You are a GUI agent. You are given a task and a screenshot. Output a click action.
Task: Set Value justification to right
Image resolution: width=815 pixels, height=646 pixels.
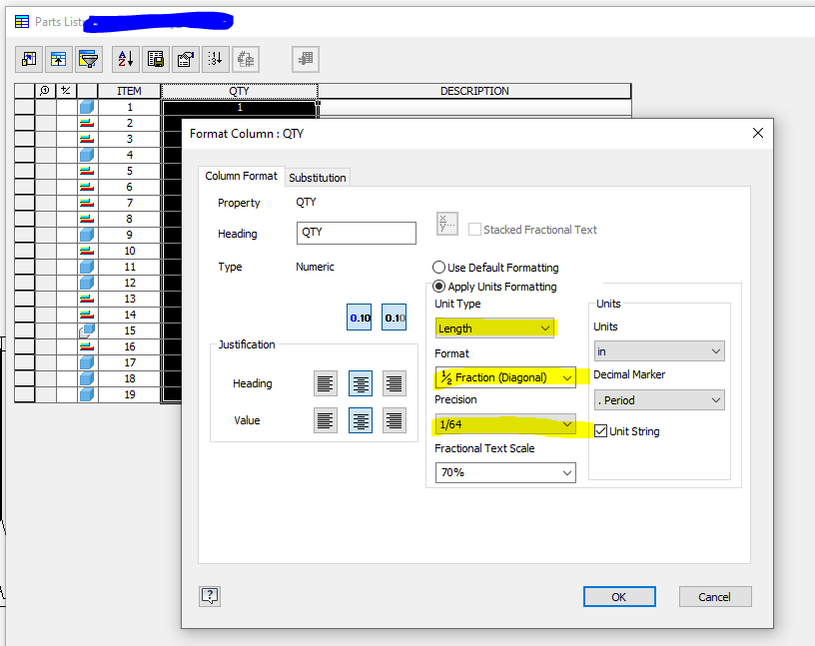tap(395, 420)
